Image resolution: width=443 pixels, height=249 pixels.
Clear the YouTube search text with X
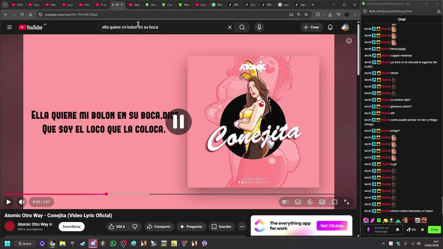[230, 27]
